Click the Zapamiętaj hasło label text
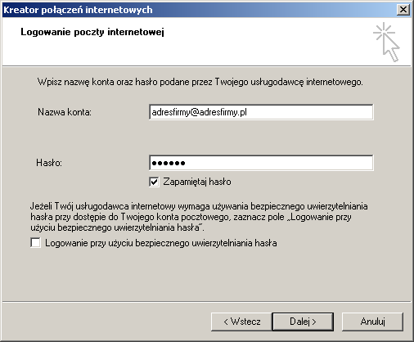This screenshot has height=342, width=414. point(197,182)
